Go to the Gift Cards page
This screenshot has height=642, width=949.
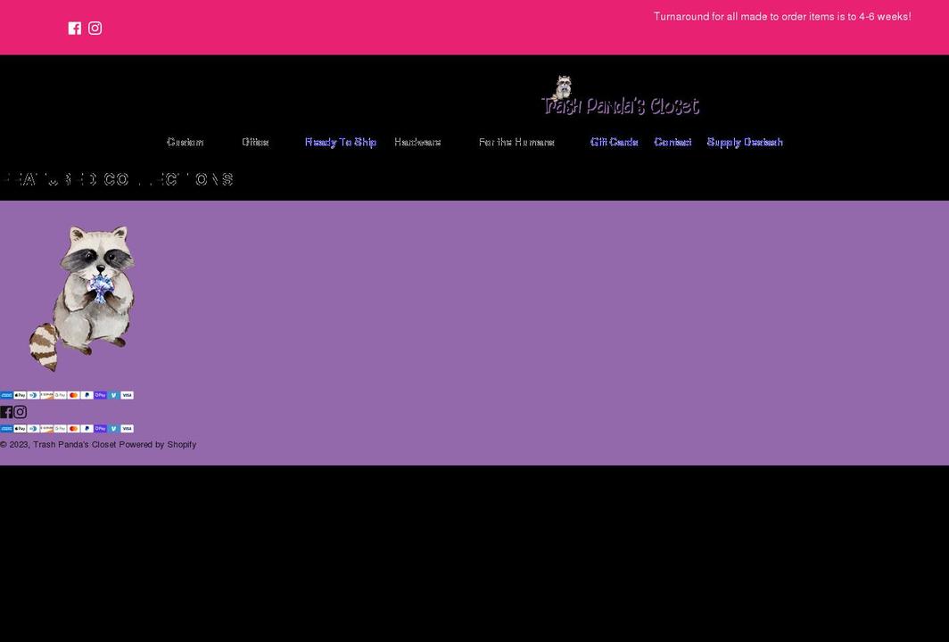coord(615,142)
